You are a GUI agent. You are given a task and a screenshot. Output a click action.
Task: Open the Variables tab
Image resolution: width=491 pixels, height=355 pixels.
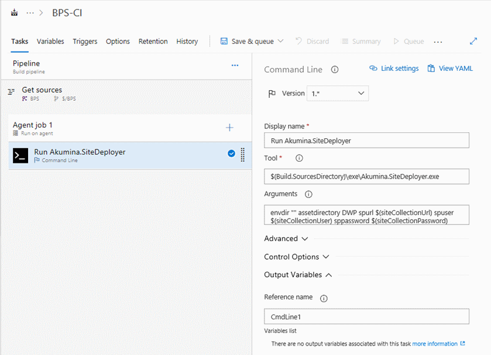tap(50, 42)
